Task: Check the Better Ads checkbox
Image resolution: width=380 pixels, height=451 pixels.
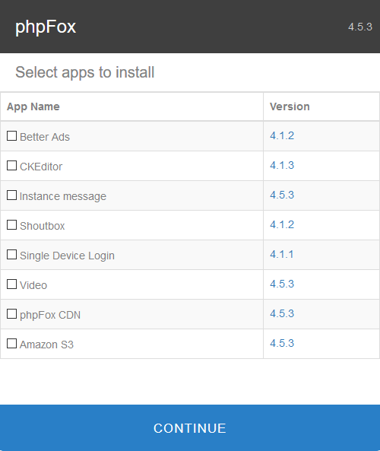Action: point(11,136)
